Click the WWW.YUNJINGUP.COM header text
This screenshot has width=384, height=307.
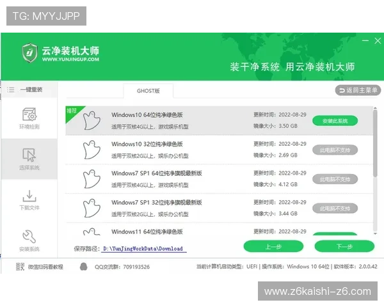70,59
